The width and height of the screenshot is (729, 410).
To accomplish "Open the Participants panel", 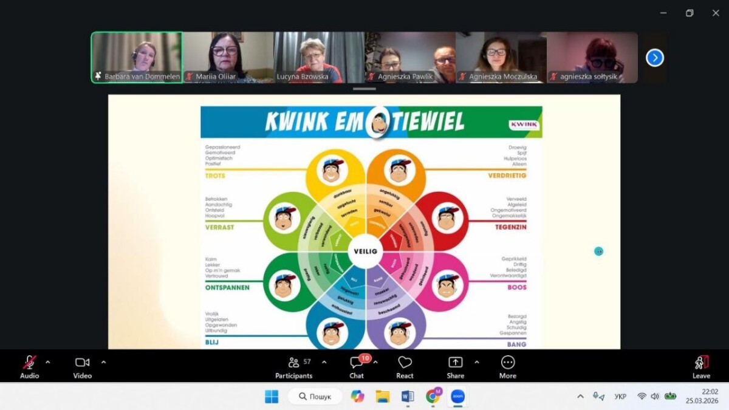I will [x=293, y=367].
